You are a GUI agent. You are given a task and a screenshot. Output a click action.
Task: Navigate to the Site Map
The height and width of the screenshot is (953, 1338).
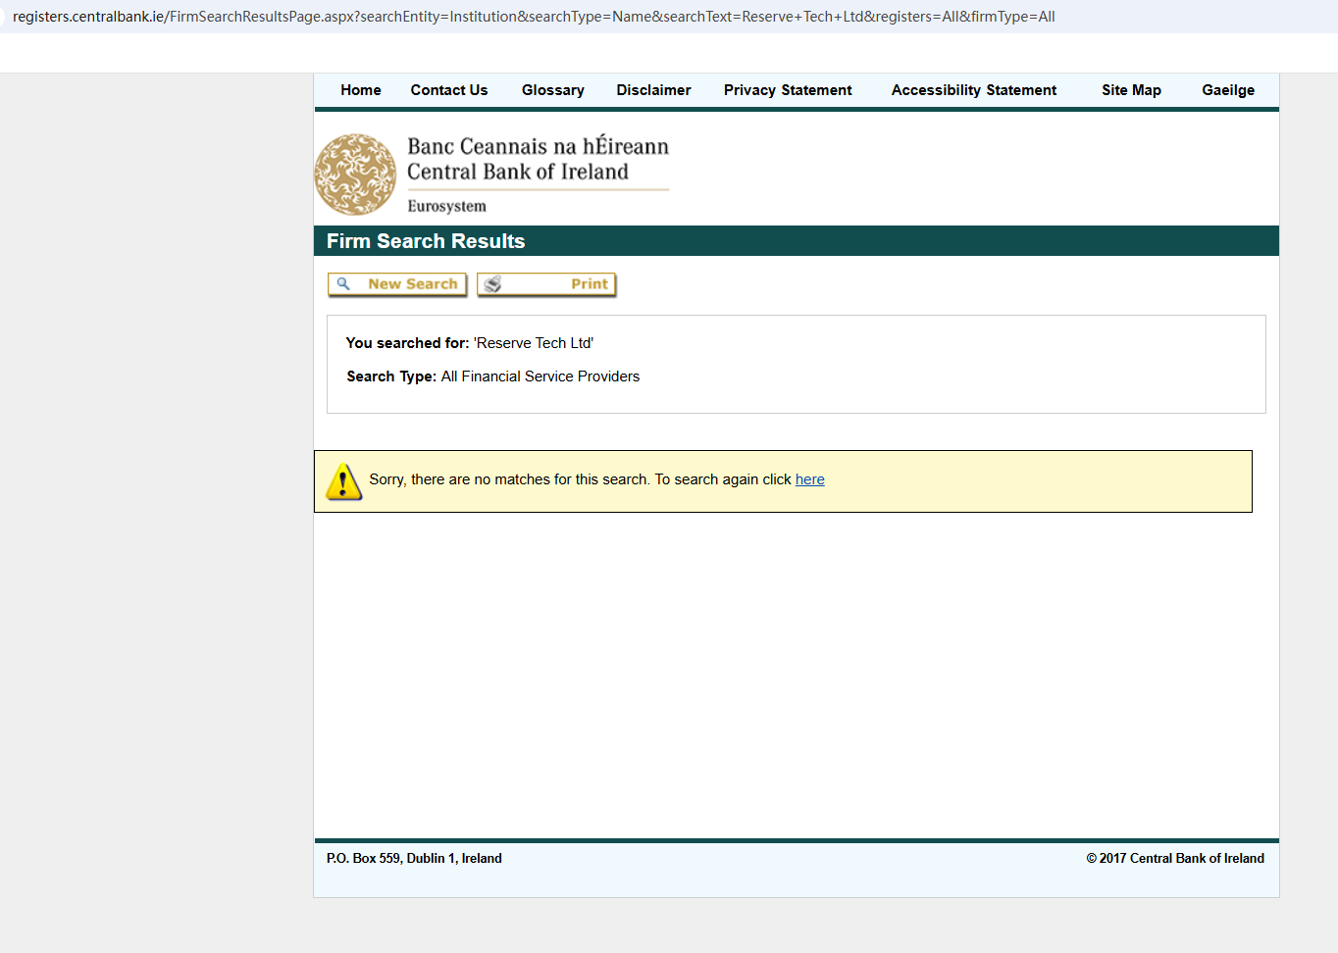pos(1131,90)
